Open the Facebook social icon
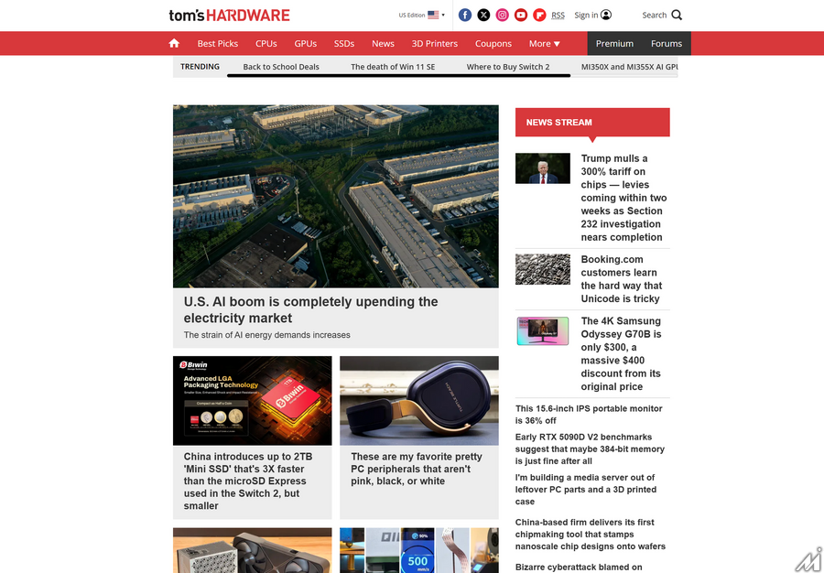This screenshot has width=824, height=573. pyautogui.click(x=465, y=15)
